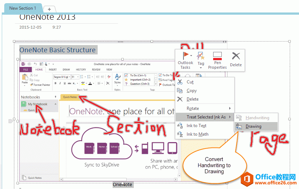The image size is (299, 189).
Task: Click the Ink to Text icon
Action: 180,126
